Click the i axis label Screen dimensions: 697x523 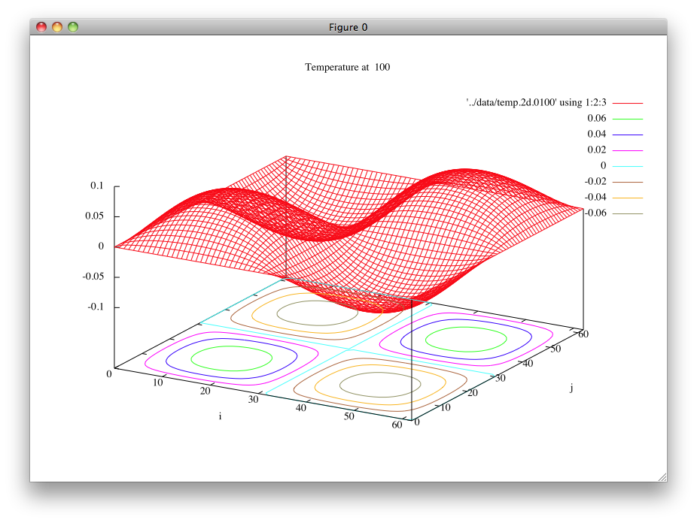click(x=220, y=416)
